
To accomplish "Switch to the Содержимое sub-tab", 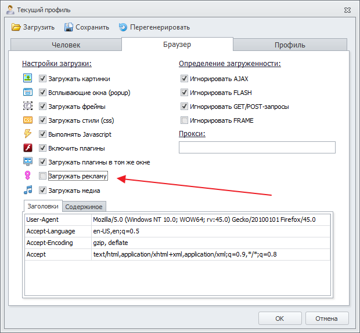I will (84, 207).
